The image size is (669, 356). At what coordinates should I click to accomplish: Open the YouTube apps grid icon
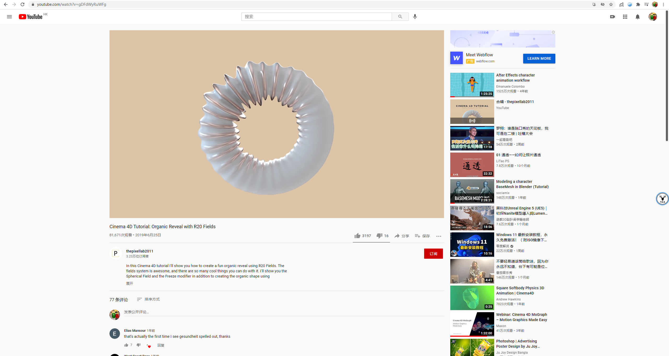(625, 17)
